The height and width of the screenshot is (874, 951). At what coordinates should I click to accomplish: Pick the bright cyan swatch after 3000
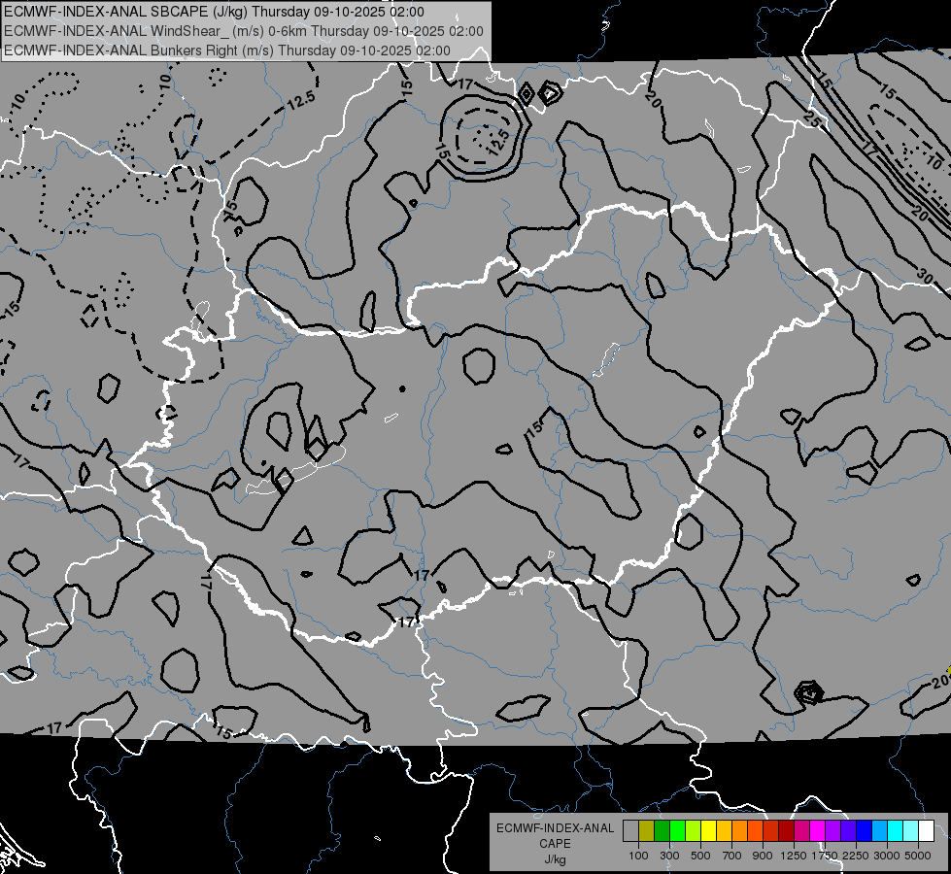[895, 831]
